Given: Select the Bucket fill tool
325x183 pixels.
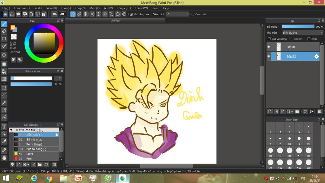Looking at the screenshot, I should (4, 71).
